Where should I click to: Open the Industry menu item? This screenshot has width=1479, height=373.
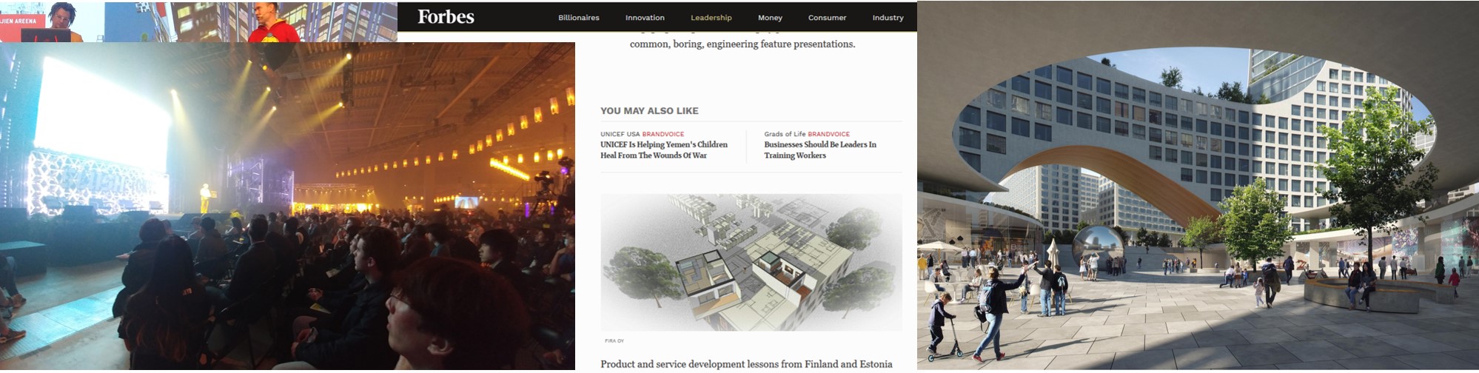pos(888,18)
